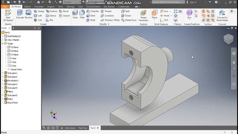The width and height of the screenshot is (238, 134).
Task: Expand the Extrusion1 feature node
Action: coord(3,73)
